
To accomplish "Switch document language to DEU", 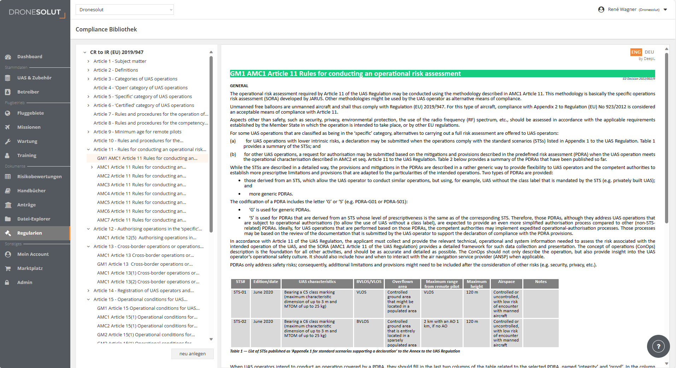I will (x=649, y=52).
